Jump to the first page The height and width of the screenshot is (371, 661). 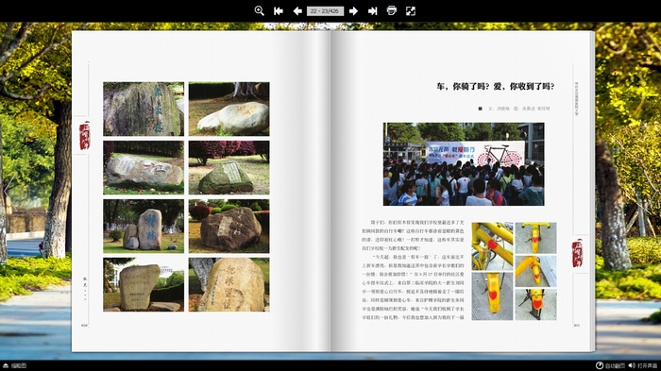(x=279, y=11)
